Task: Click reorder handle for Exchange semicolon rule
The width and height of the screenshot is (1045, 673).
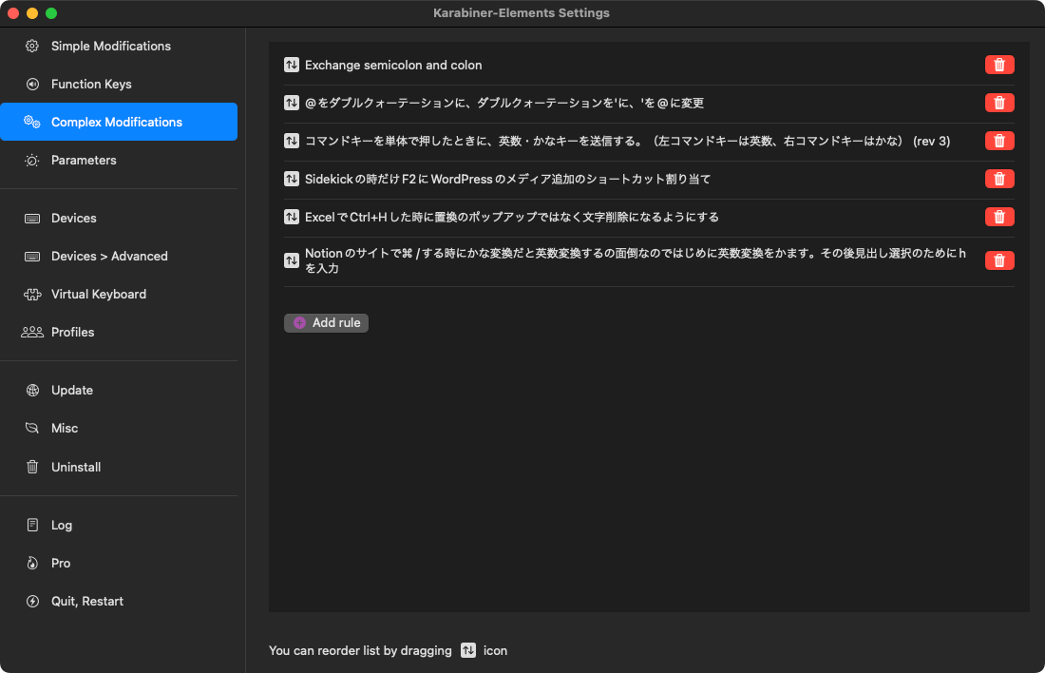Action: tap(292, 65)
